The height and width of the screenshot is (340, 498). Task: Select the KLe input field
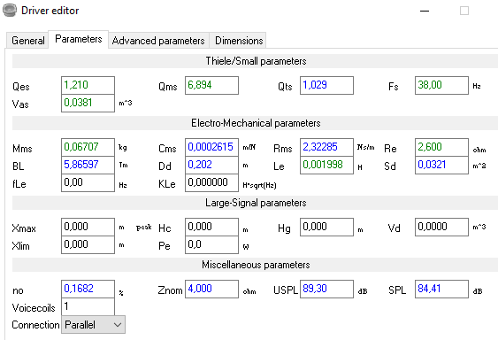(211, 183)
